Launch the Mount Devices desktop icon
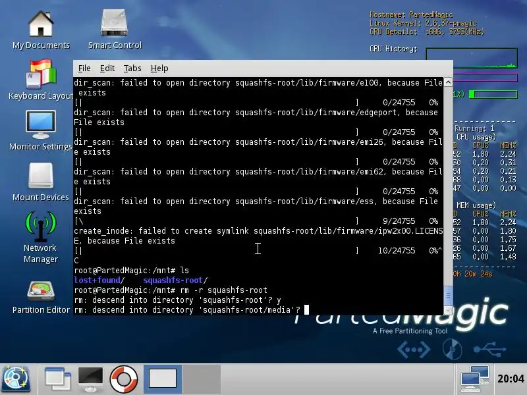This screenshot has height=395, width=527. (x=41, y=182)
